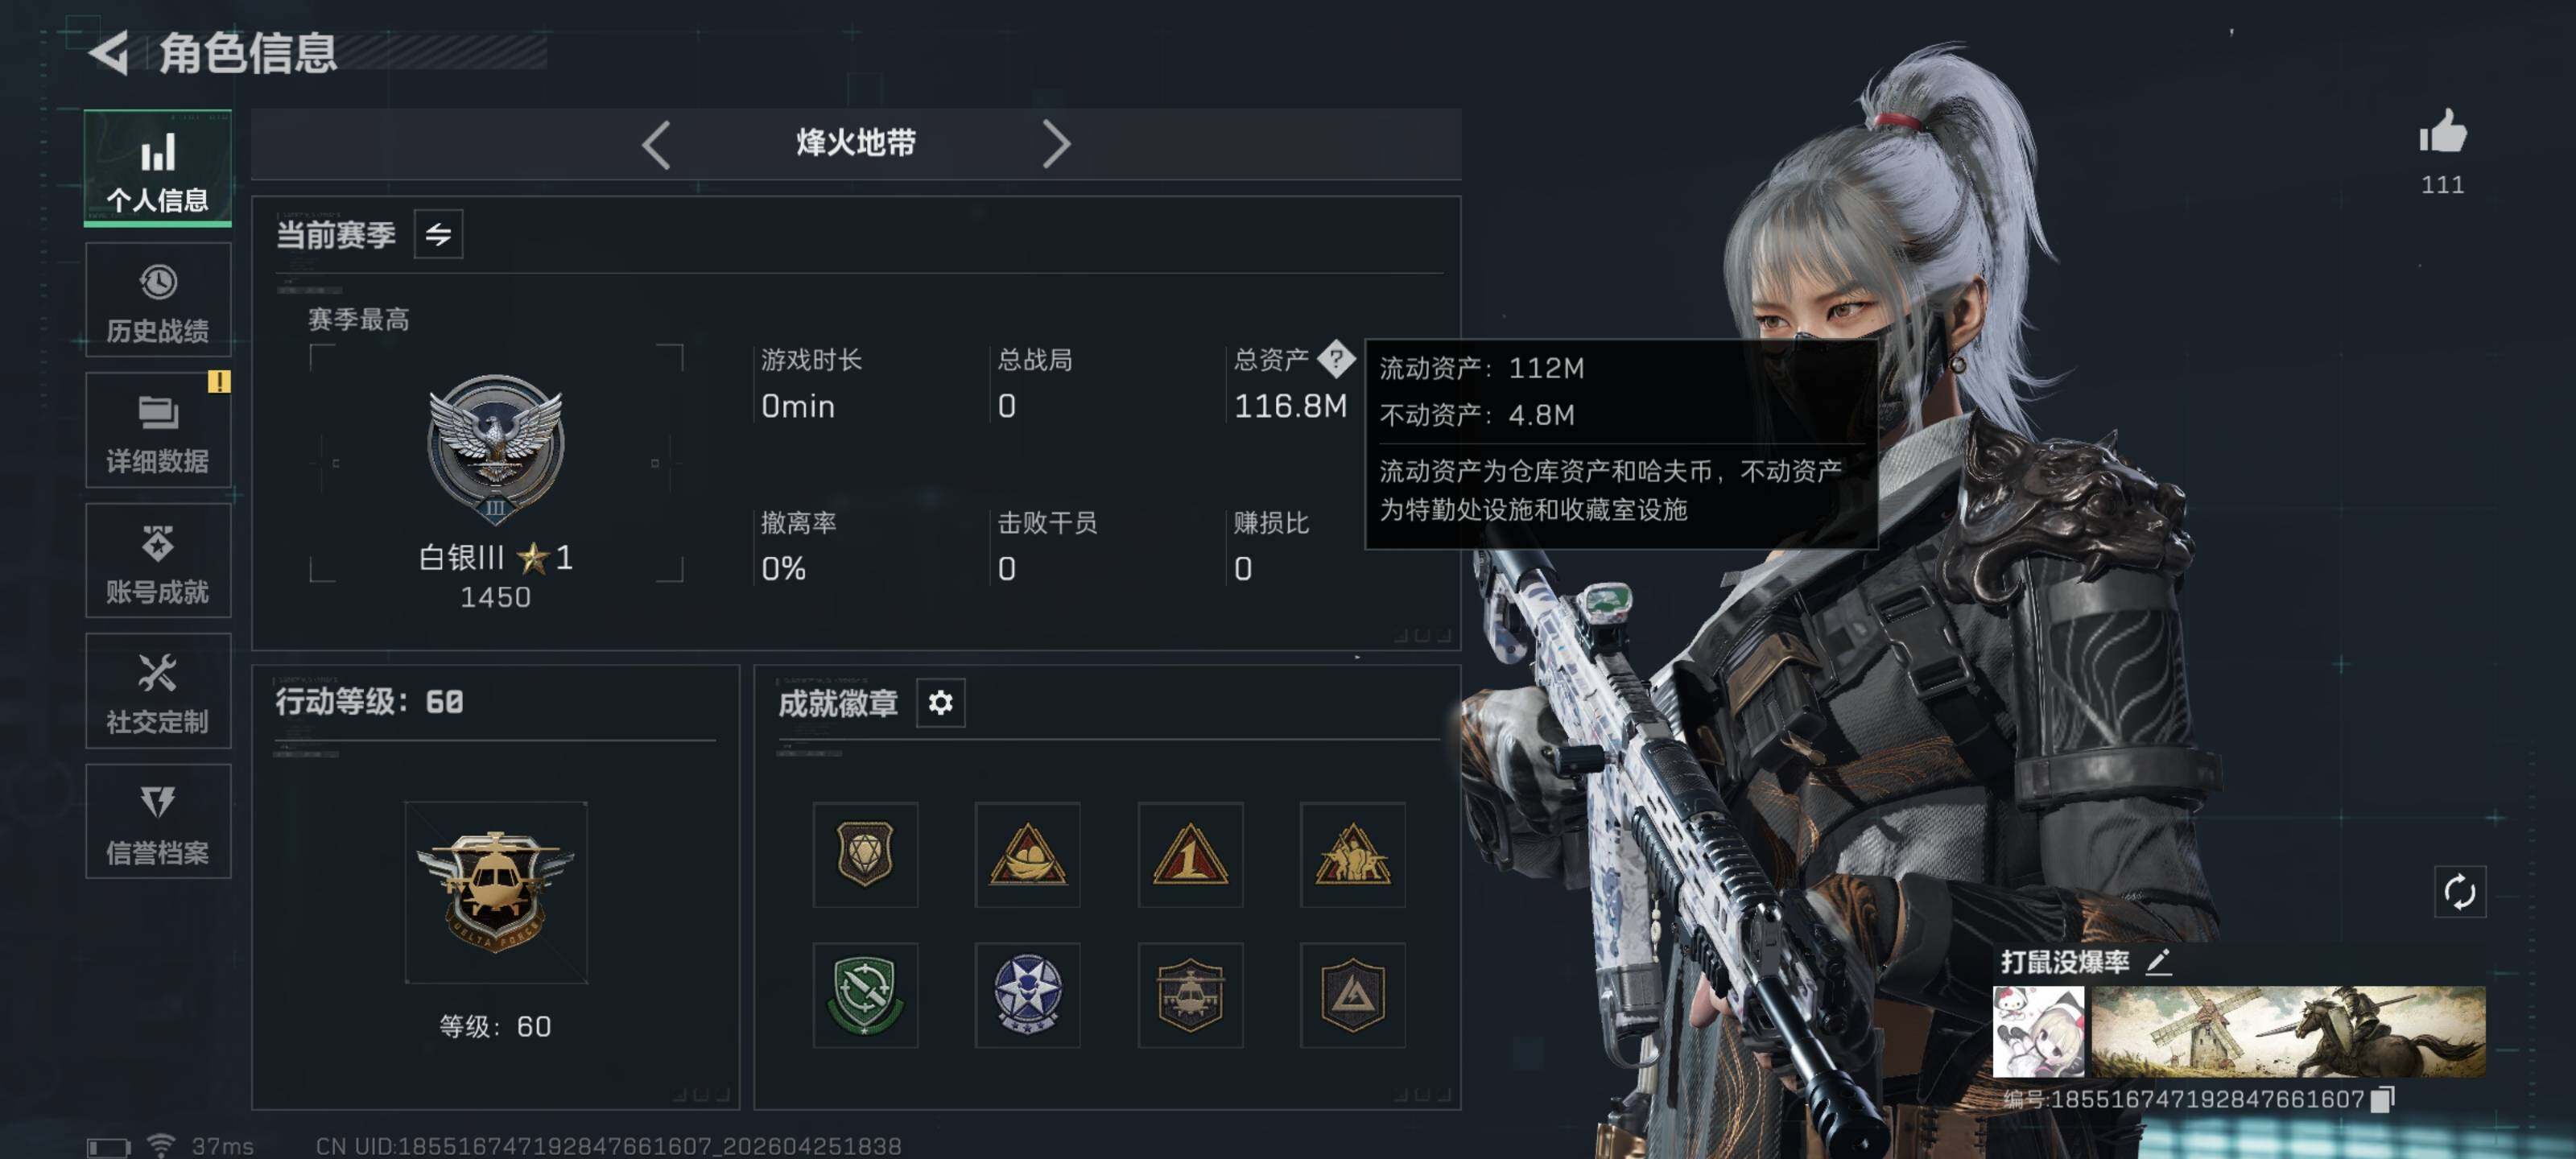Click the 总资产 question mark help icon
2576x1159 pixels.
[1335, 358]
